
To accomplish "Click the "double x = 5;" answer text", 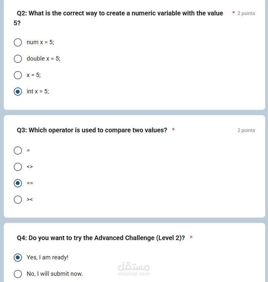I will pos(43,59).
